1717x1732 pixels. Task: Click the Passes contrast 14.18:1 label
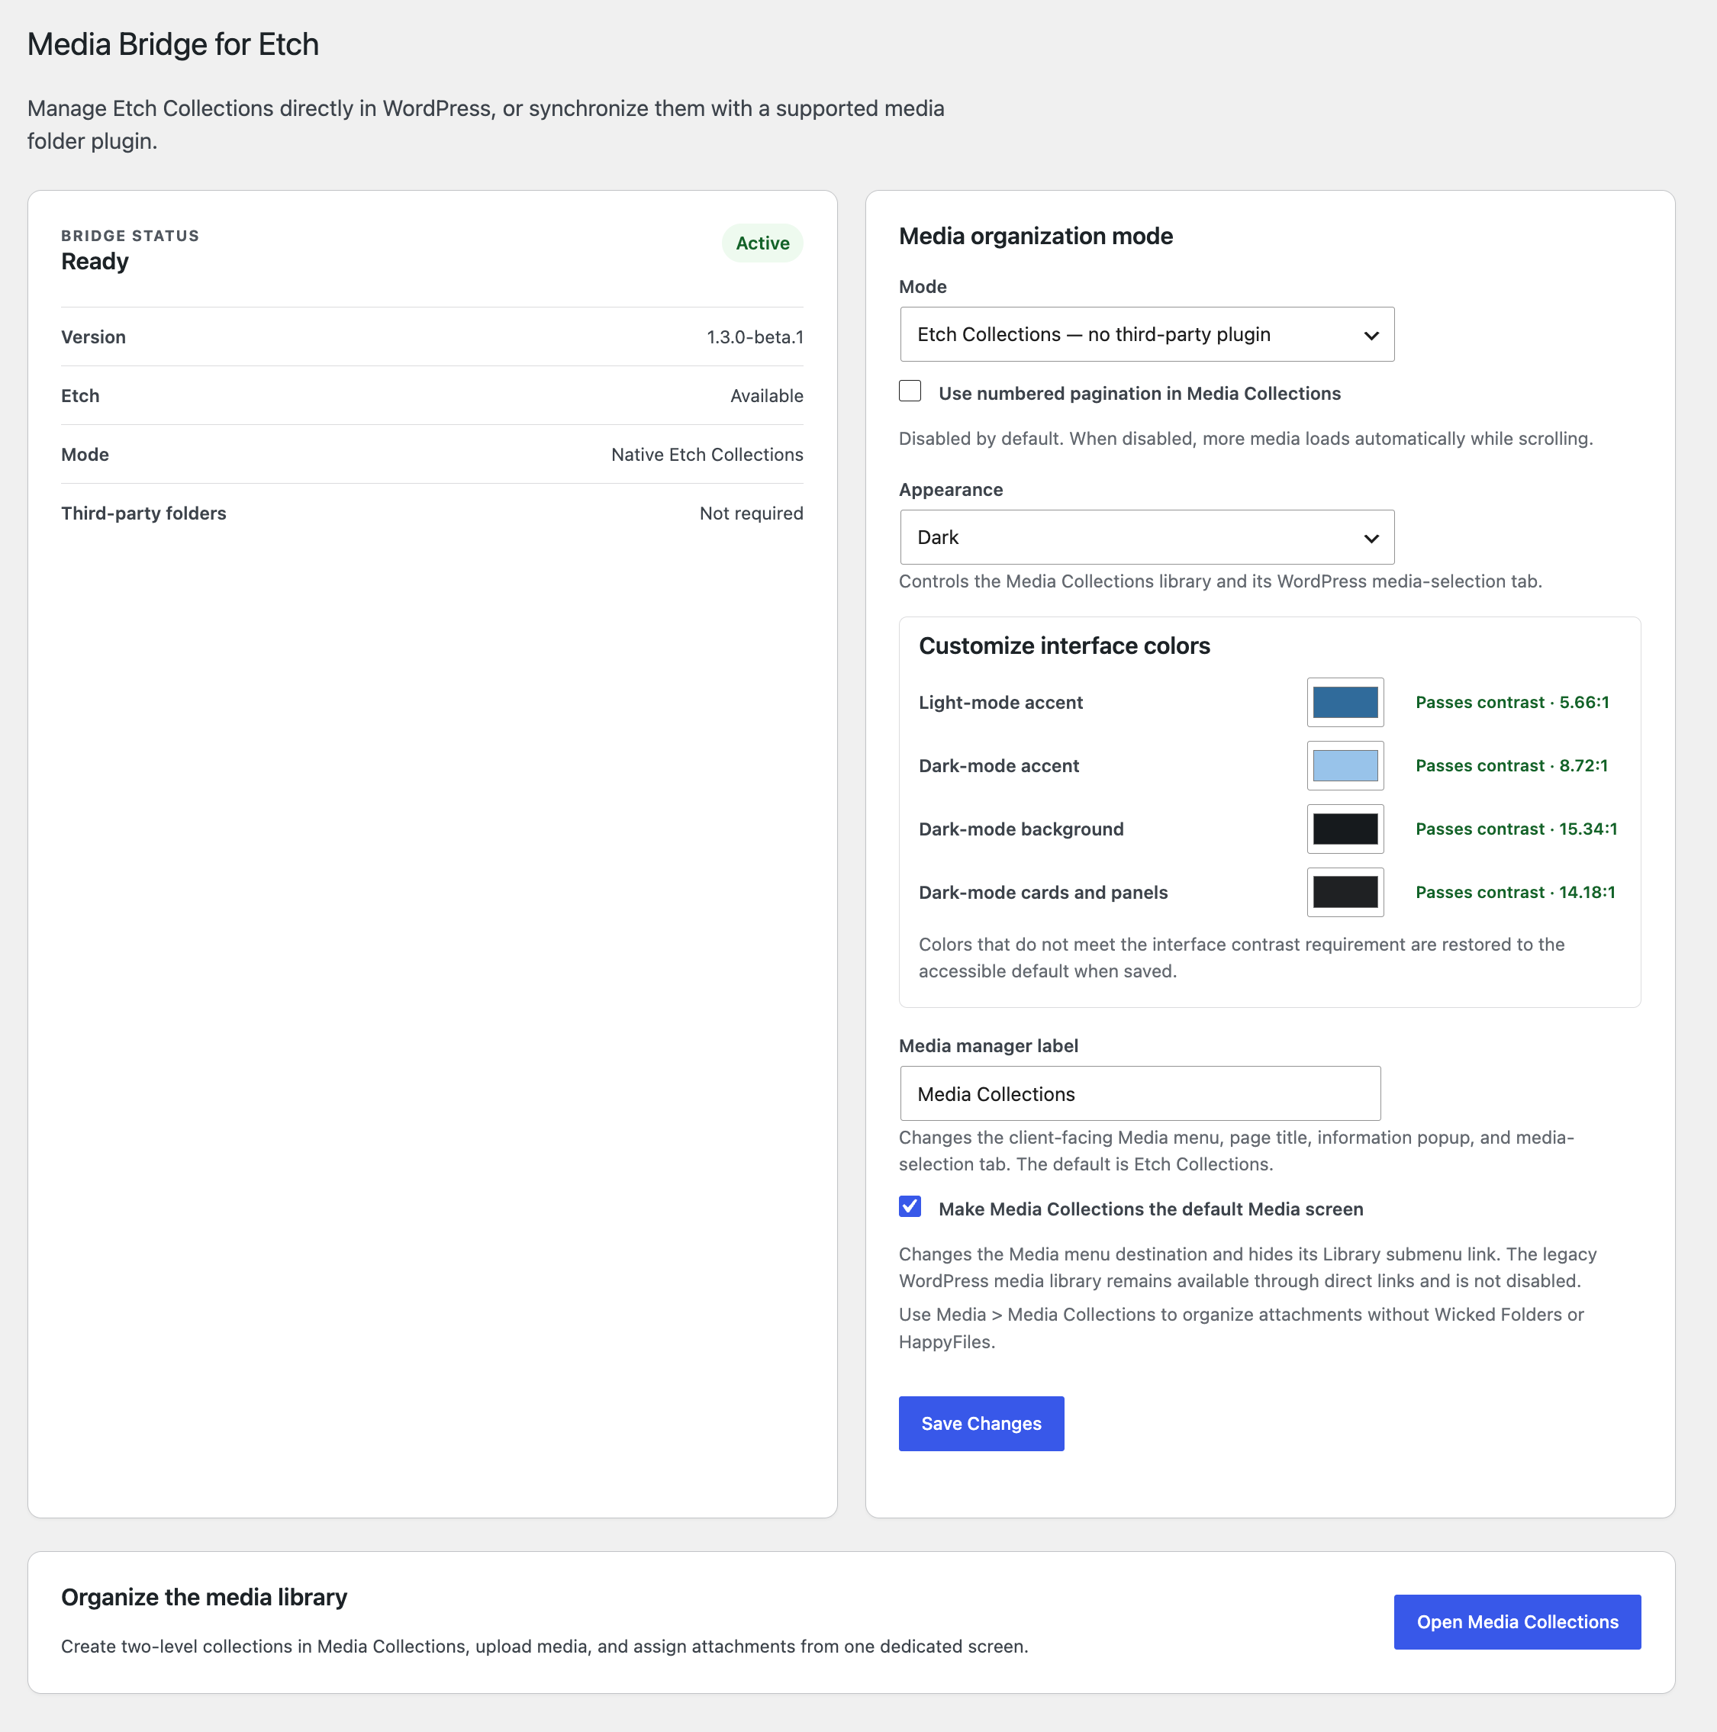coord(1516,892)
